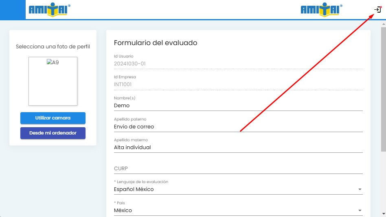This screenshot has height=217, width=386.
Task: Click the left AMITAI logo
Action: pos(50,10)
